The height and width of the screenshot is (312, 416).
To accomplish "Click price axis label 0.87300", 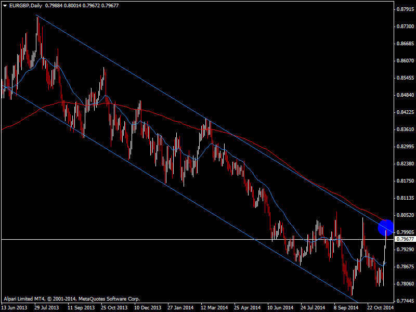I will pos(405,27).
